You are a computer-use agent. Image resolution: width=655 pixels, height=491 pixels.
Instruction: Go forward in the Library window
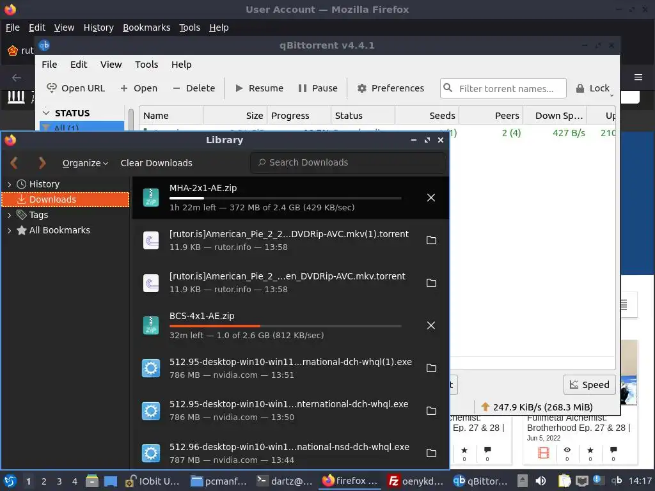tap(42, 163)
